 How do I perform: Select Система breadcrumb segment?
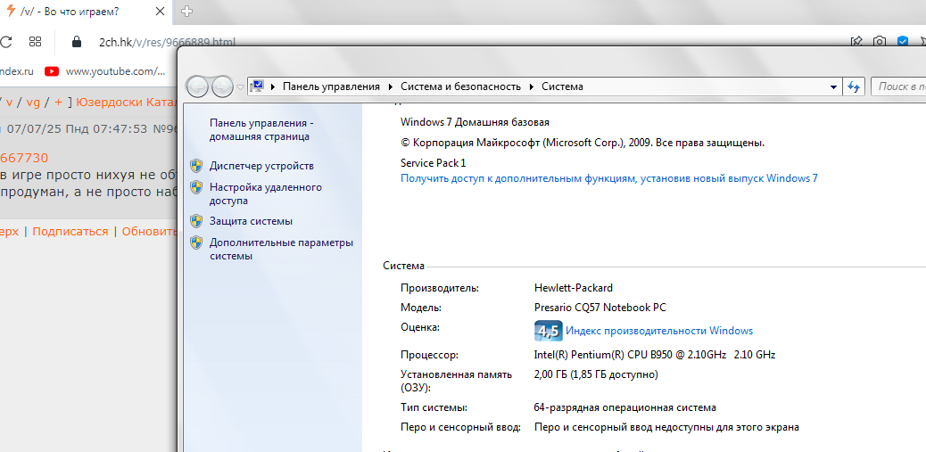coord(562,86)
